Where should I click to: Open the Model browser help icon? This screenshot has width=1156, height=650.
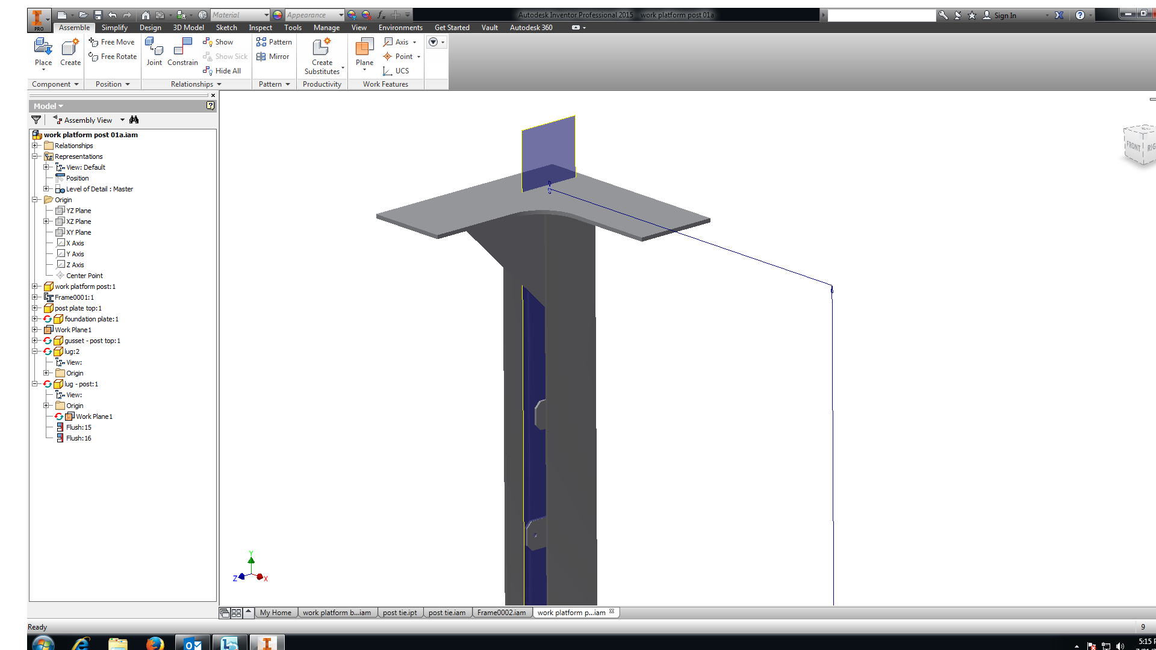tap(210, 105)
